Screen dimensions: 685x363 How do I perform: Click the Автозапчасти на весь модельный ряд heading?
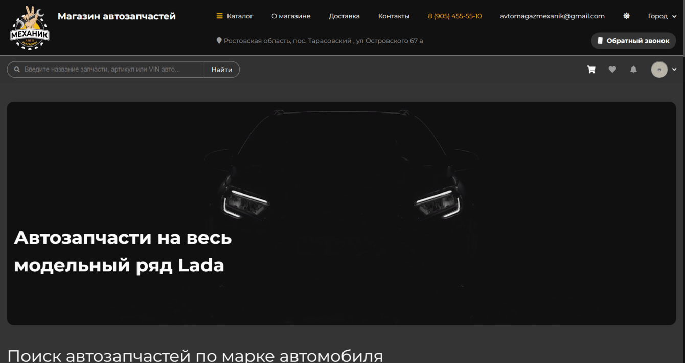[123, 252]
